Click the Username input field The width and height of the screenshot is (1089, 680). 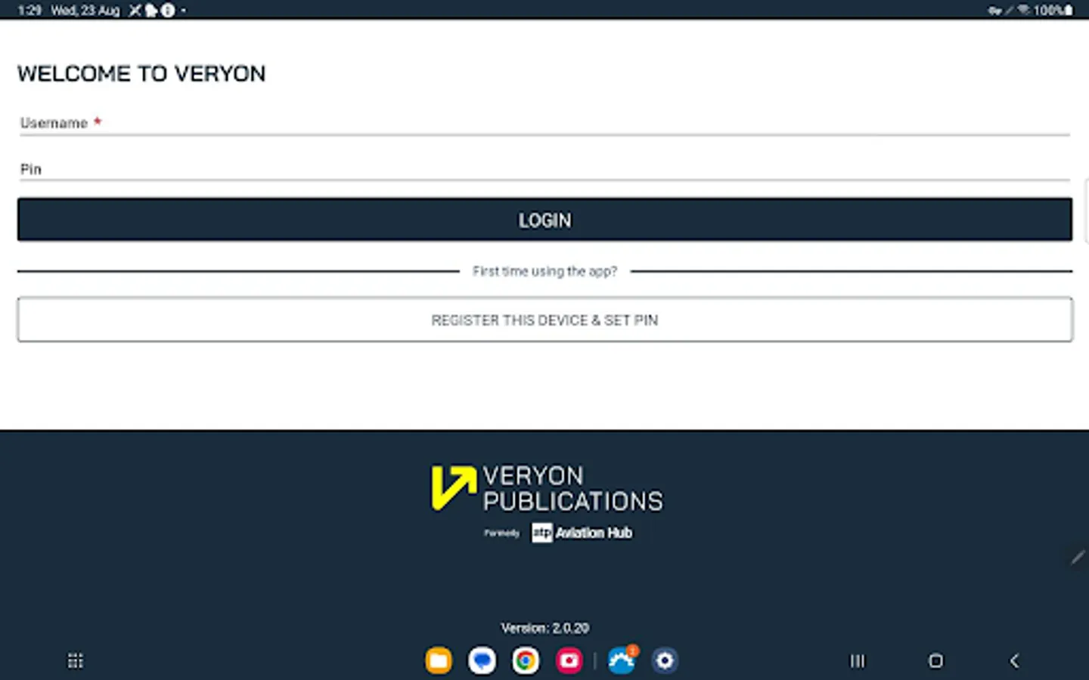pos(544,123)
